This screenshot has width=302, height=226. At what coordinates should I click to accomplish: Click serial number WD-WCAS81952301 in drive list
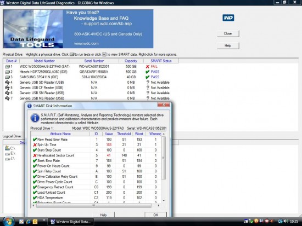(x=94, y=67)
